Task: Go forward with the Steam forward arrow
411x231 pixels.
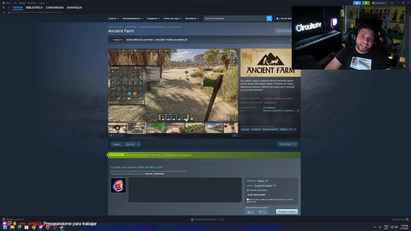Action: [9, 7]
